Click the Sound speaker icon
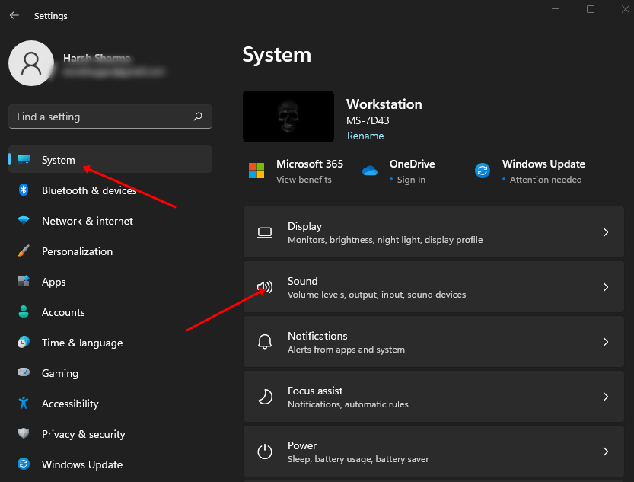 click(x=265, y=287)
